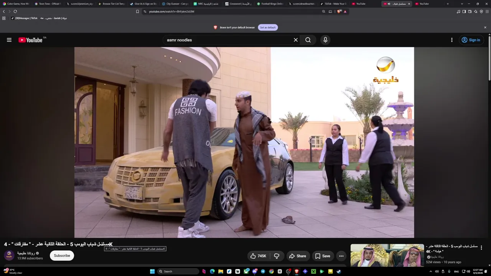
Task: Bookmark this page
Action: pyautogui.click(x=137, y=11)
